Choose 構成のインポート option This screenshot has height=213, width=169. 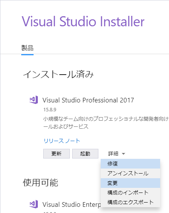(130, 193)
